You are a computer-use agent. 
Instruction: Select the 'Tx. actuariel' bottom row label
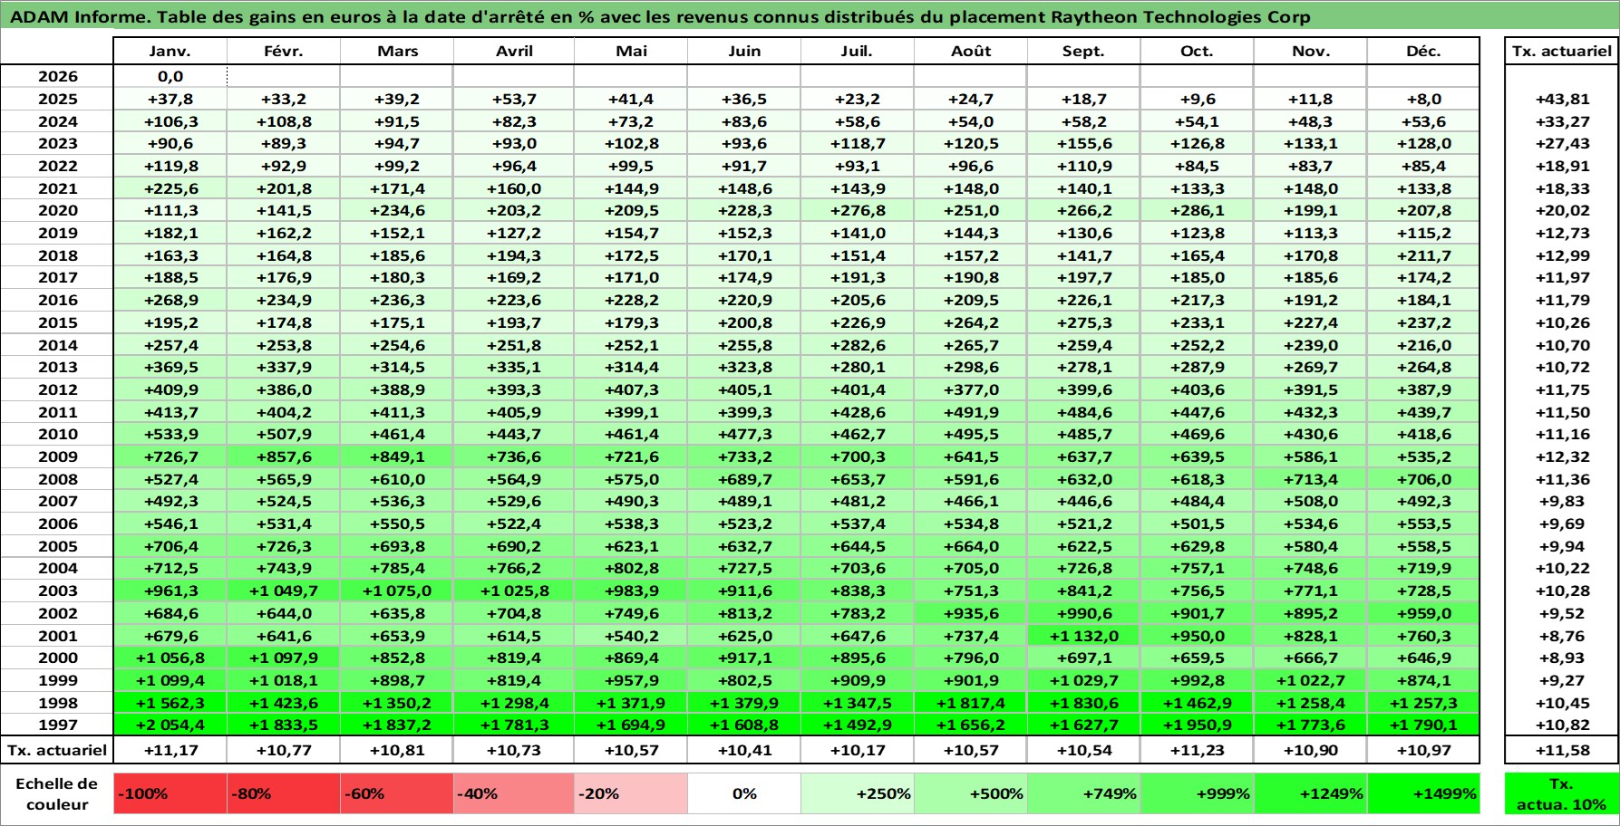pos(57,750)
